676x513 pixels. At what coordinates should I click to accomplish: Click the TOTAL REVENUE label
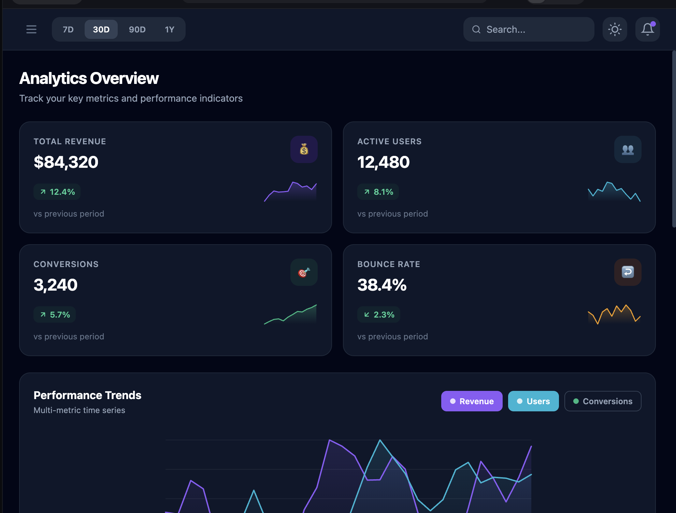(70, 142)
